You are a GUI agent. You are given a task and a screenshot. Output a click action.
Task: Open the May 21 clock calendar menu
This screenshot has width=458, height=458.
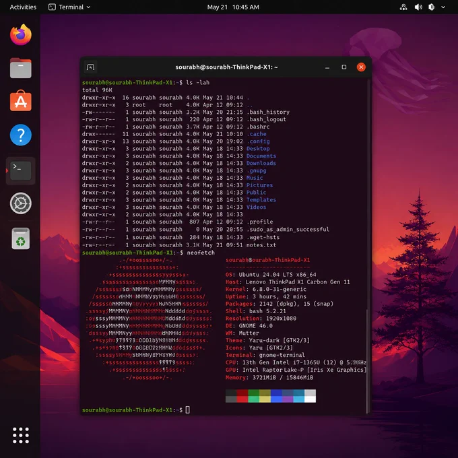[x=233, y=7]
